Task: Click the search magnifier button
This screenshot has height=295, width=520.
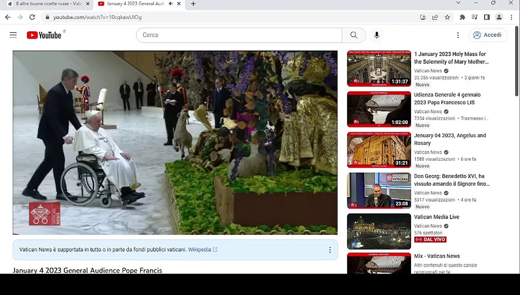Action: 354,35
